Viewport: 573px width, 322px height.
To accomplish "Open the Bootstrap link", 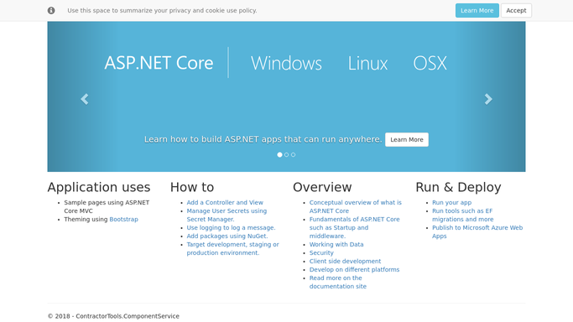I will point(124,220).
